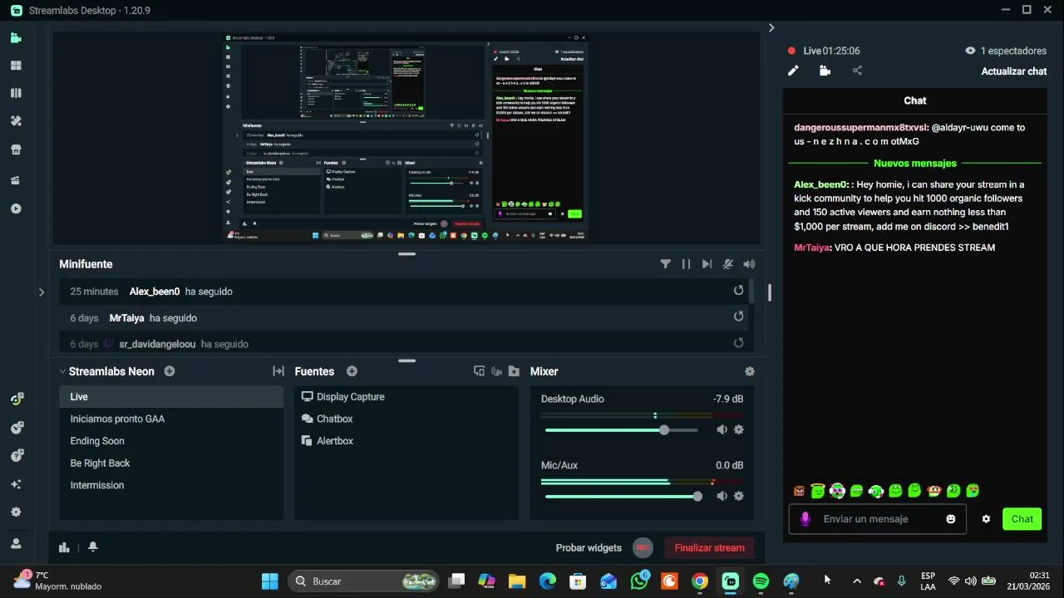This screenshot has height=598, width=1064.
Task: Open the Highlighter clapperboard icon
Action: tap(16, 179)
